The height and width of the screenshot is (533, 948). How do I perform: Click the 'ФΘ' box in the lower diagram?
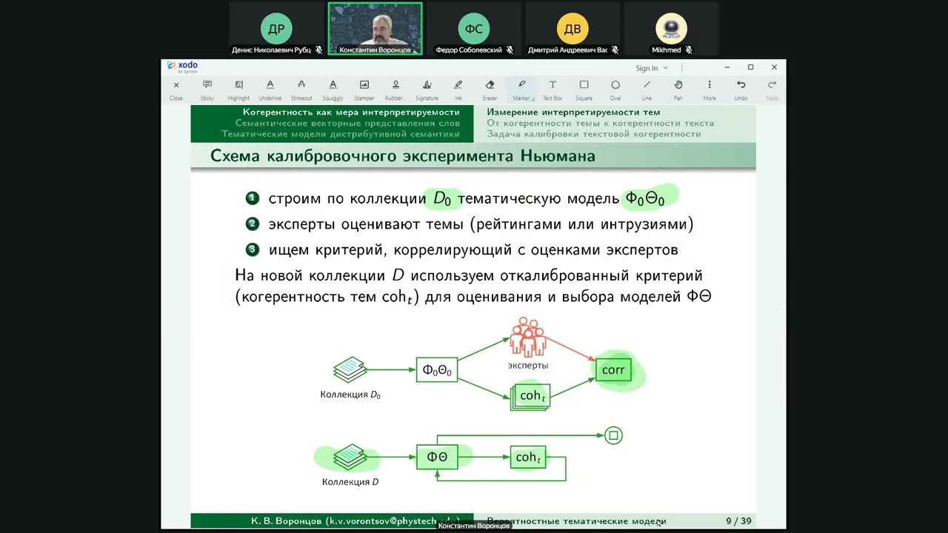437,457
